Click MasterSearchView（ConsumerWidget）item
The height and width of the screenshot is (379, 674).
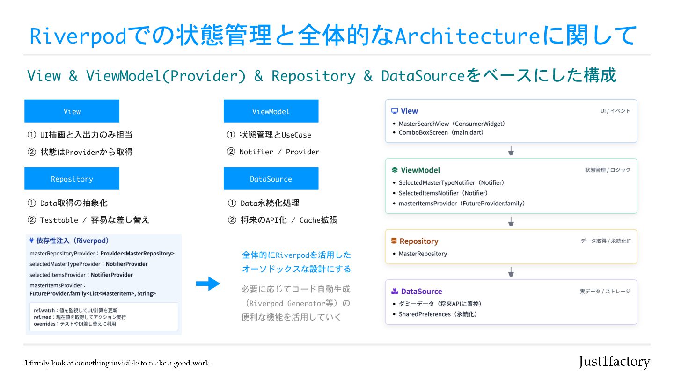click(x=452, y=124)
